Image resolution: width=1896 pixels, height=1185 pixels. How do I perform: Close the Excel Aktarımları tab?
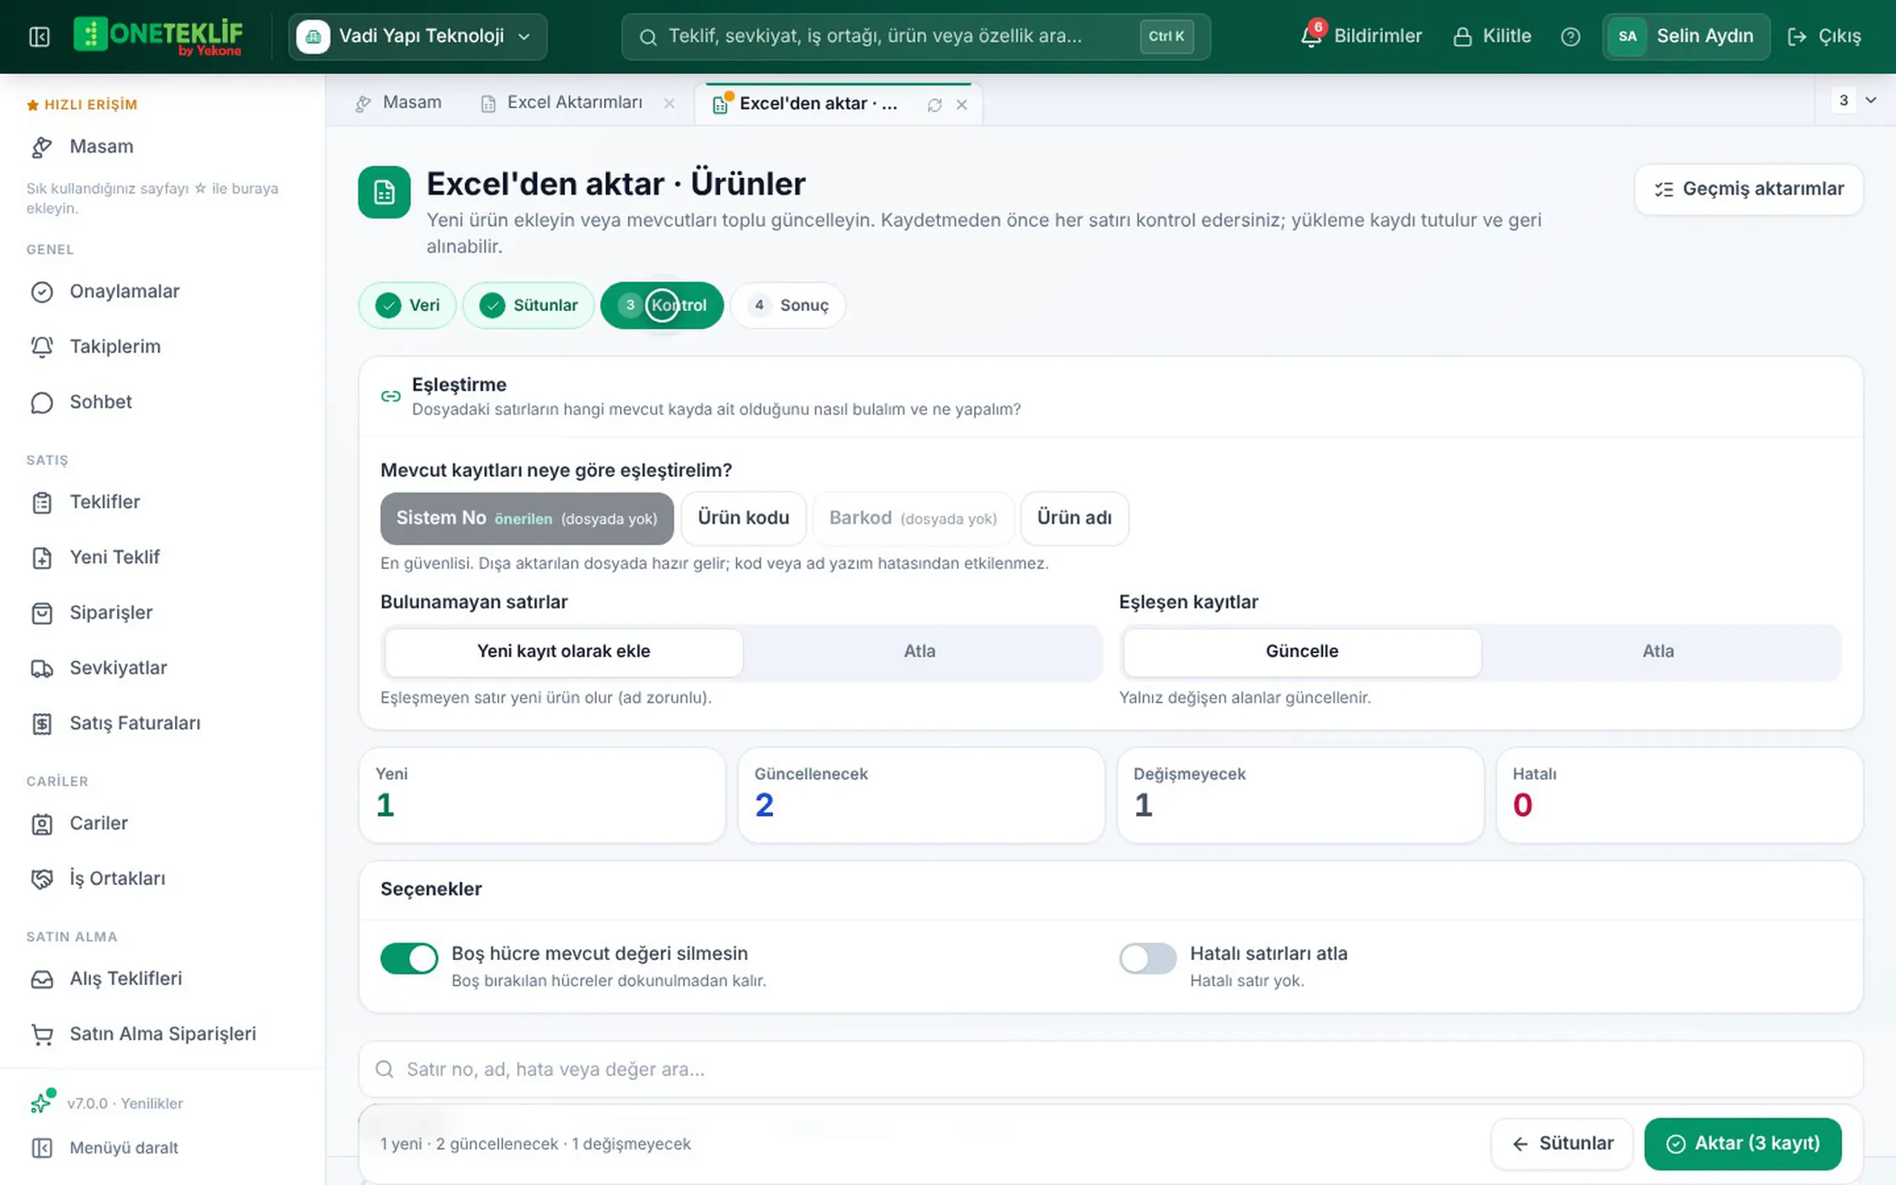point(669,104)
